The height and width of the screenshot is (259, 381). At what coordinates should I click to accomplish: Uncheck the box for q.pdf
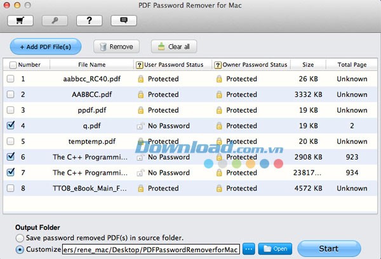[11, 125]
